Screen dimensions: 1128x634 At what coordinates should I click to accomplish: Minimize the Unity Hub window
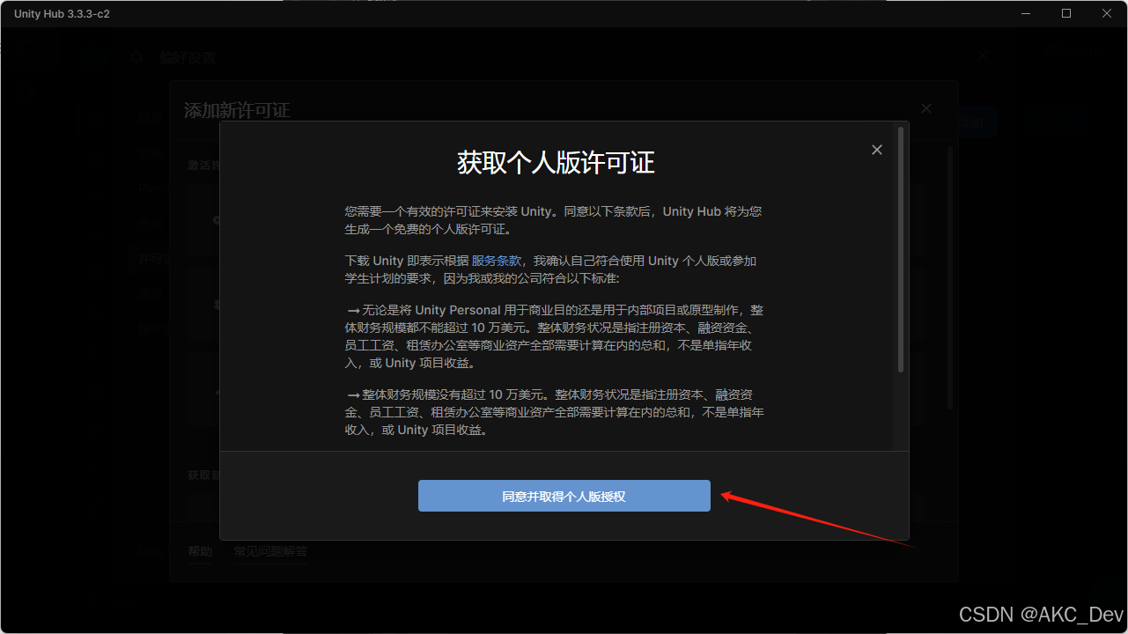1026,13
